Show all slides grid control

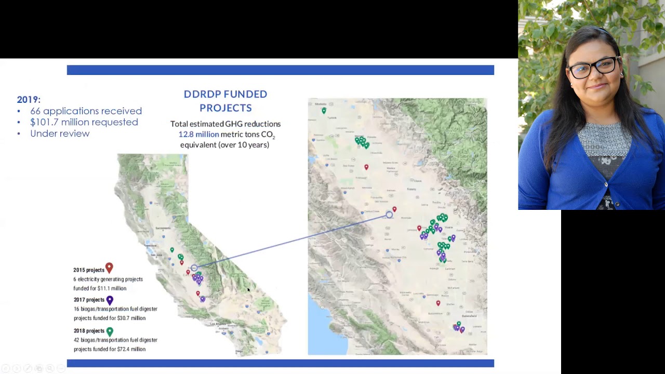click(x=39, y=368)
